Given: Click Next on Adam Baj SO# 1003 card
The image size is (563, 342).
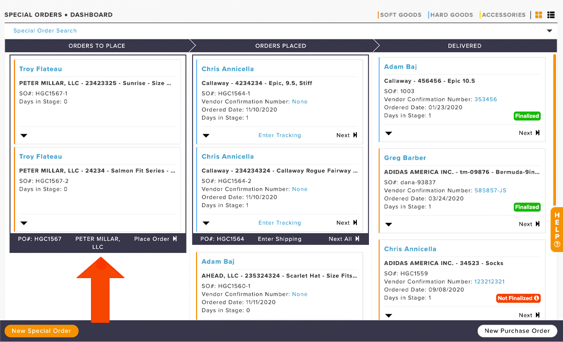Looking at the screenshot, I should click(x=529, y=133).
